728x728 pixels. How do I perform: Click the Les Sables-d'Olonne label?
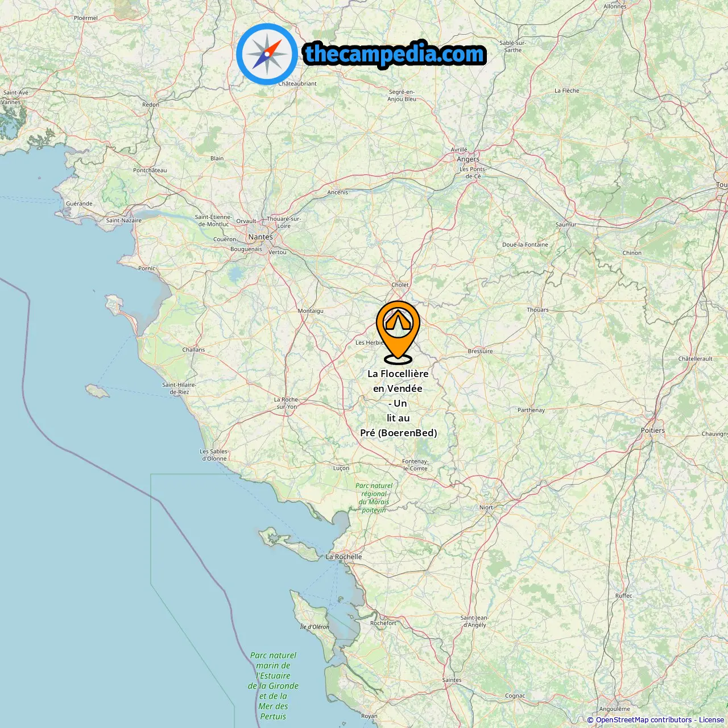coord(214,455)
